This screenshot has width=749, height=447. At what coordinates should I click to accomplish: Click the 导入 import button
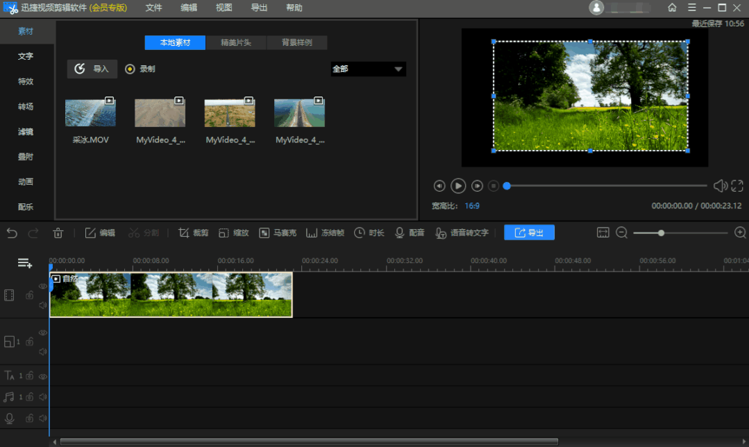[x=92, y=69]
